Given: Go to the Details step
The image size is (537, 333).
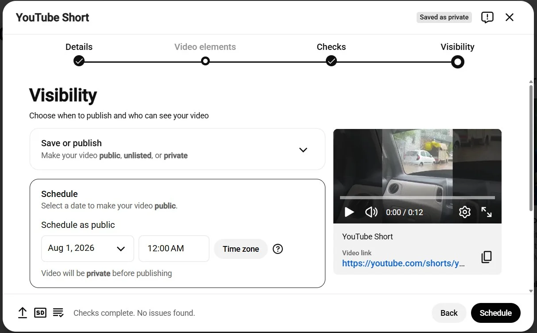Looking at the screenshot, I should click(x=79, y=54).
